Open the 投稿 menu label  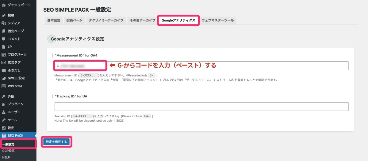point(11,15)
